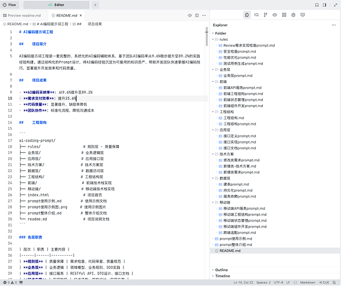
Task: Split the editor with the columns icon
Action: click(197, 15)
